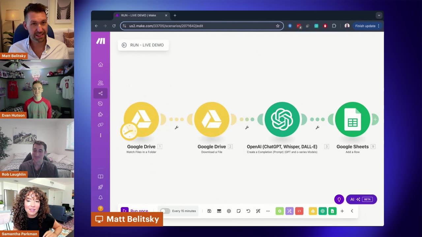The width and height of the screenshot is (422, 237).
Task: Click the Undo arrow in bottom toolbar
Action: click(x=248, y=211)
